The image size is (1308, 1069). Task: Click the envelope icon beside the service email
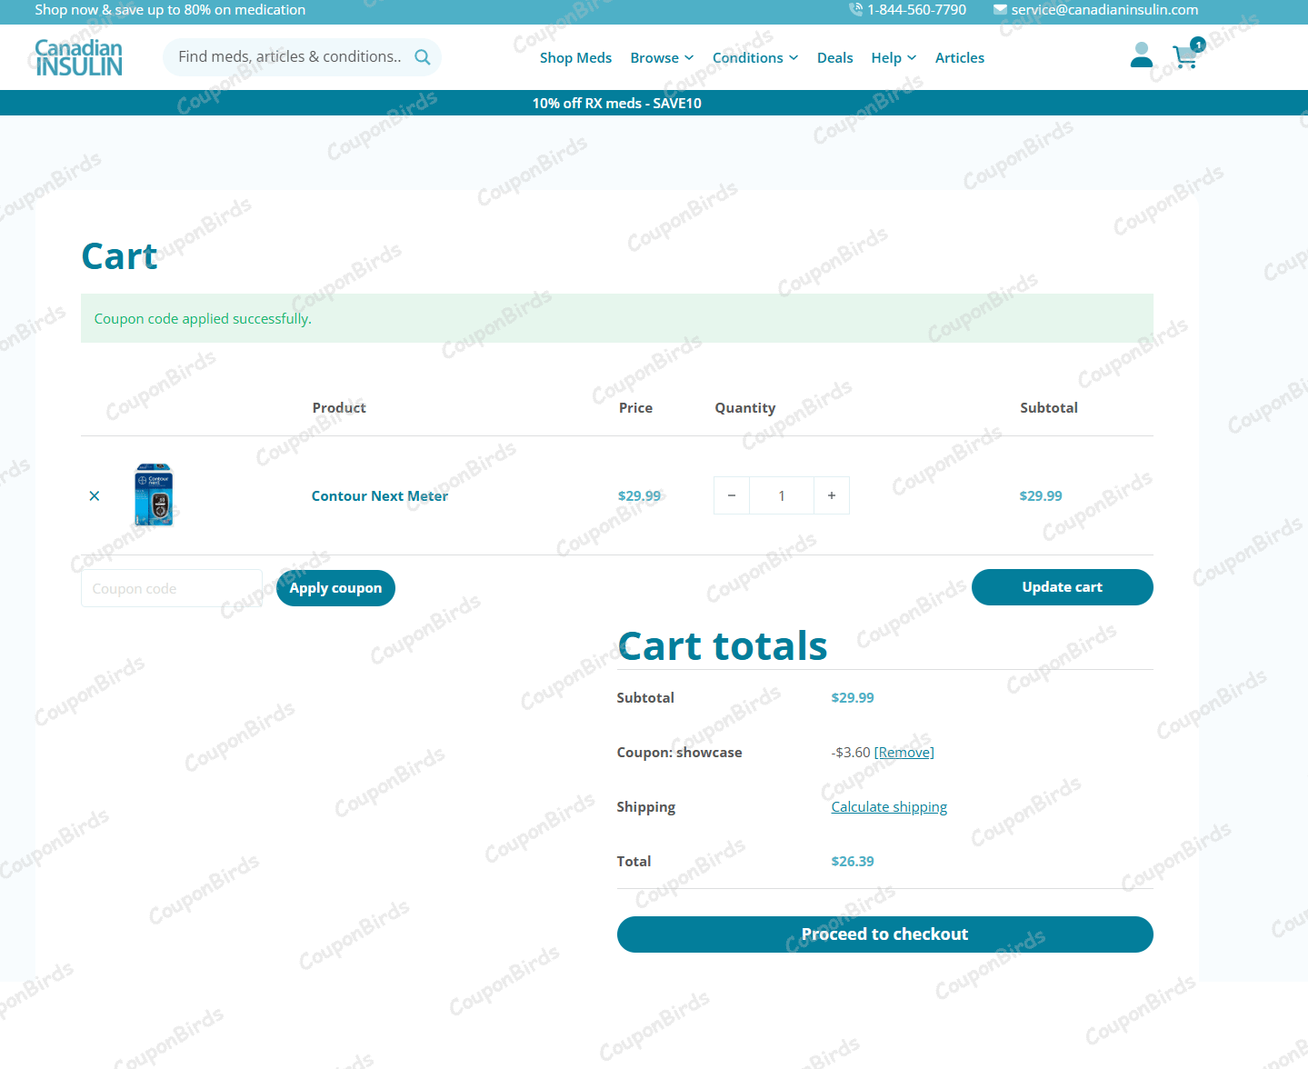tap(1000, 9)
